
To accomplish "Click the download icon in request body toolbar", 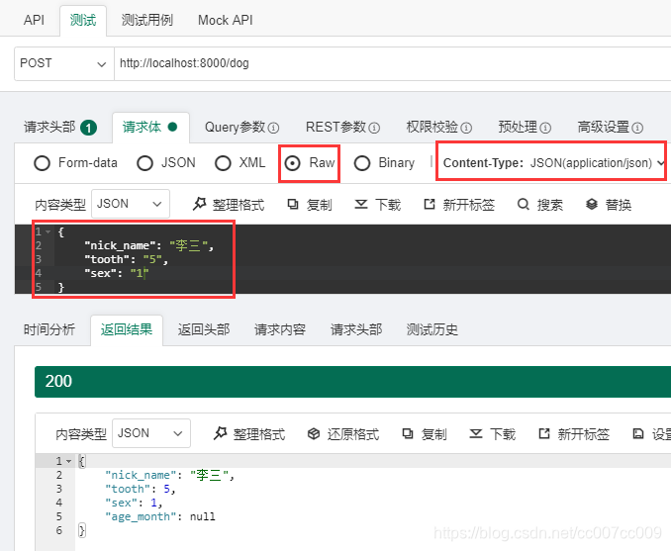I will point(361,205).
